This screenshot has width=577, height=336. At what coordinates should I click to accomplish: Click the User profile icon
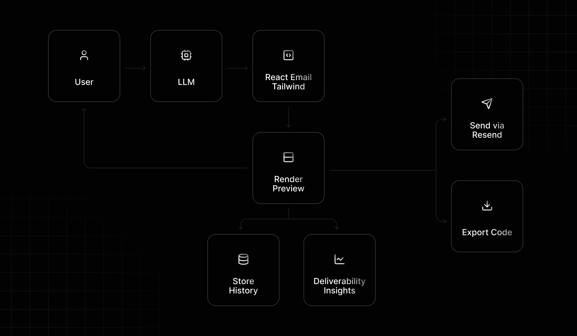point(84,56)
